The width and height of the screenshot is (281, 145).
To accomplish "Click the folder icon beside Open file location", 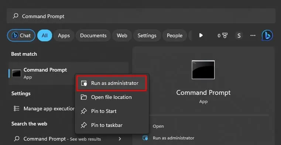I will point(84,97).
